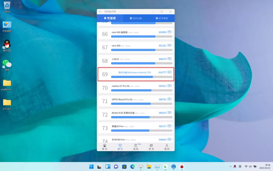The image size is (273, 171).
Task: Click GO button on my device row
Action: click(169, 72)
